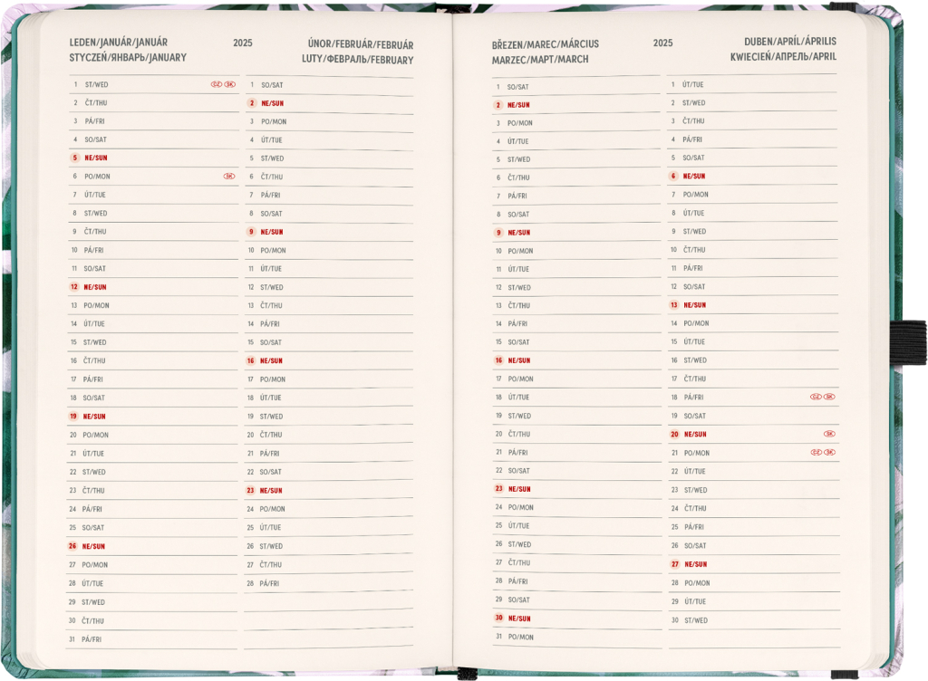928x681 pixels.
Task: Click the SK badge on April 18
Action: pos(829,397)
